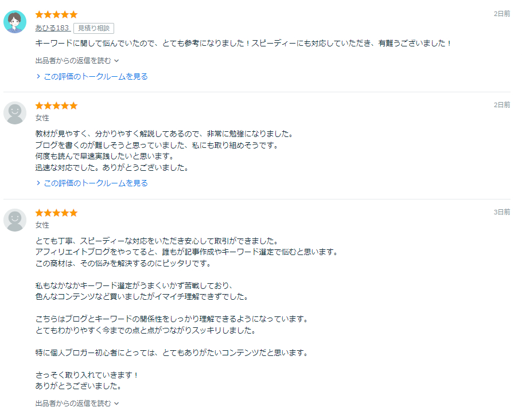Click the last star in the second review's rating

pyautogui.click(x=73, y=105)
